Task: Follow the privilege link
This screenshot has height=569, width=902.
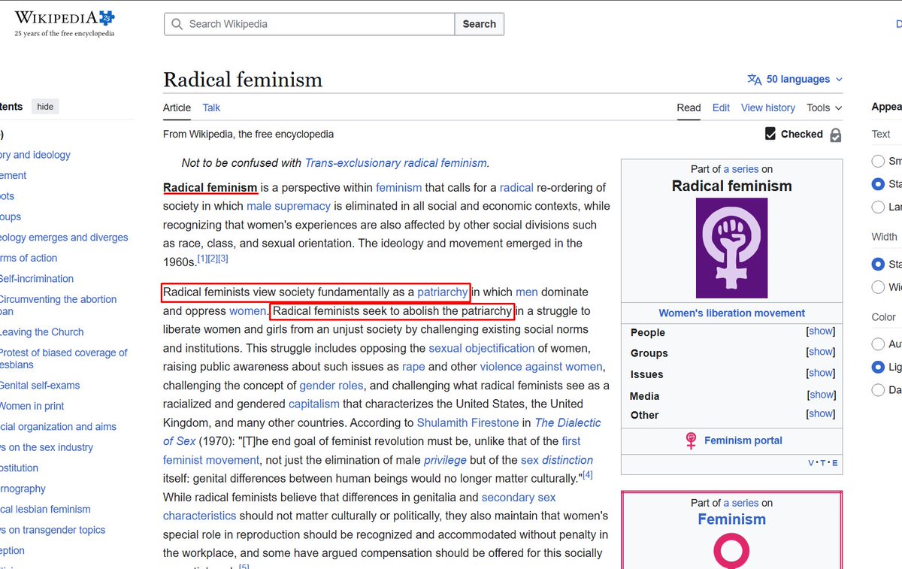Action: [445, 460]
